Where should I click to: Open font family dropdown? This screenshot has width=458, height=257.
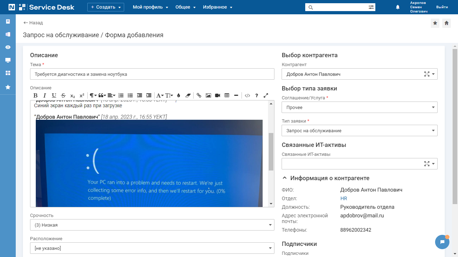tap(160, 95)
